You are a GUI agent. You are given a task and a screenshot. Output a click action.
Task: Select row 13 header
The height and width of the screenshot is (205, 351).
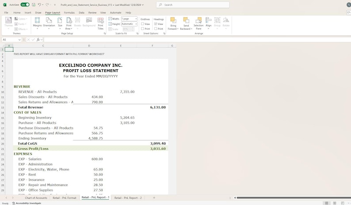pos(3,107)
